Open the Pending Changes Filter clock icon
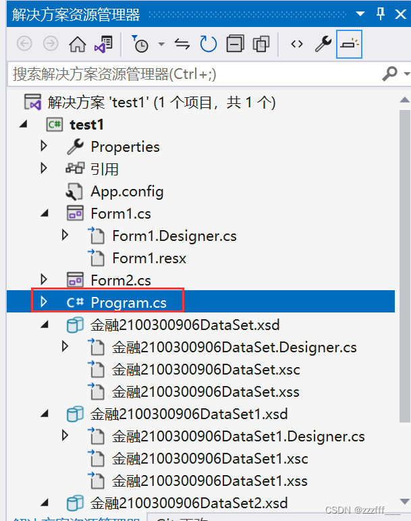This screenshot has height=521, width=411. click(140, 44)
